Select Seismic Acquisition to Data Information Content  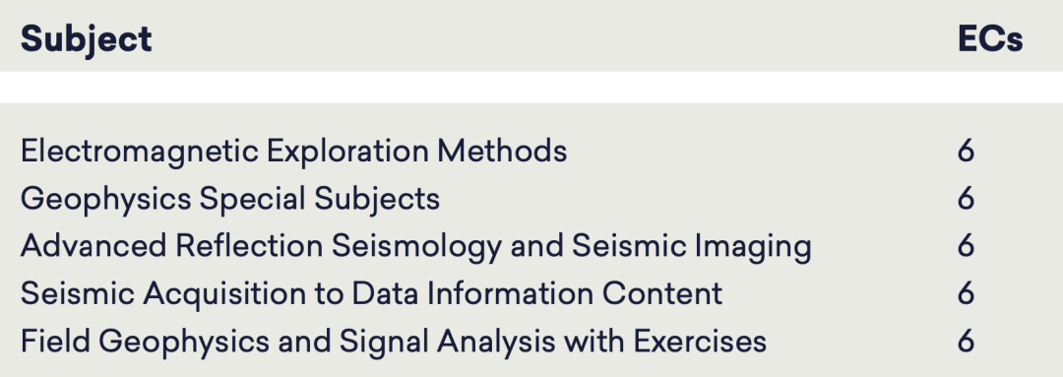(x=371, y=294)
